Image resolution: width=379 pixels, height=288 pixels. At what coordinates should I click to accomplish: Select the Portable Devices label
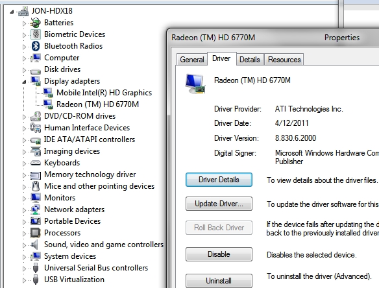click(72, 221)
